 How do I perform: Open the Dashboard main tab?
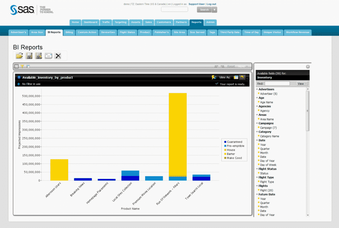[x=90, y=22]
